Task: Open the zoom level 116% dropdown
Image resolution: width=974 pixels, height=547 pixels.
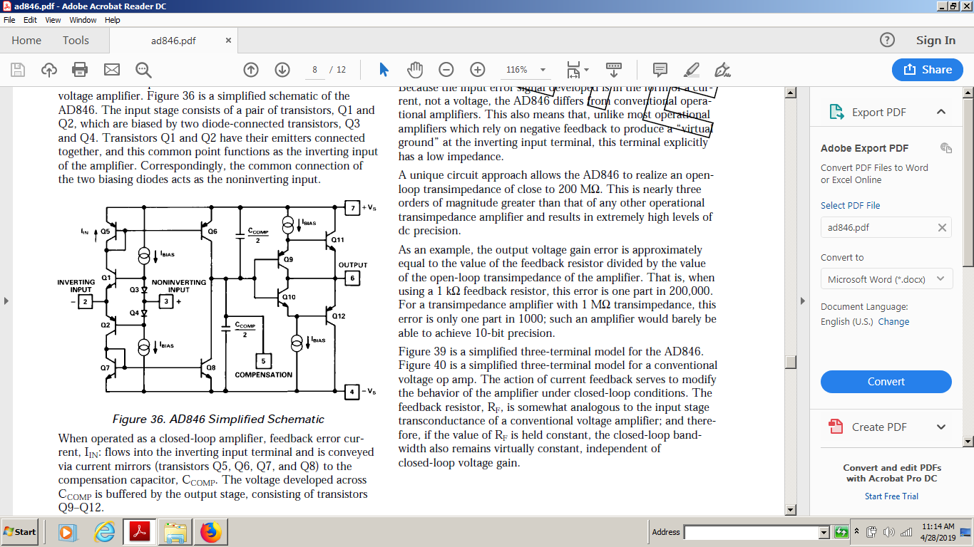Action: pos(543,70)
